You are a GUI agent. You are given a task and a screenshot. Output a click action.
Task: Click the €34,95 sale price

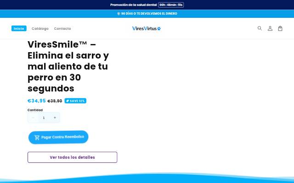pos(37,101)
